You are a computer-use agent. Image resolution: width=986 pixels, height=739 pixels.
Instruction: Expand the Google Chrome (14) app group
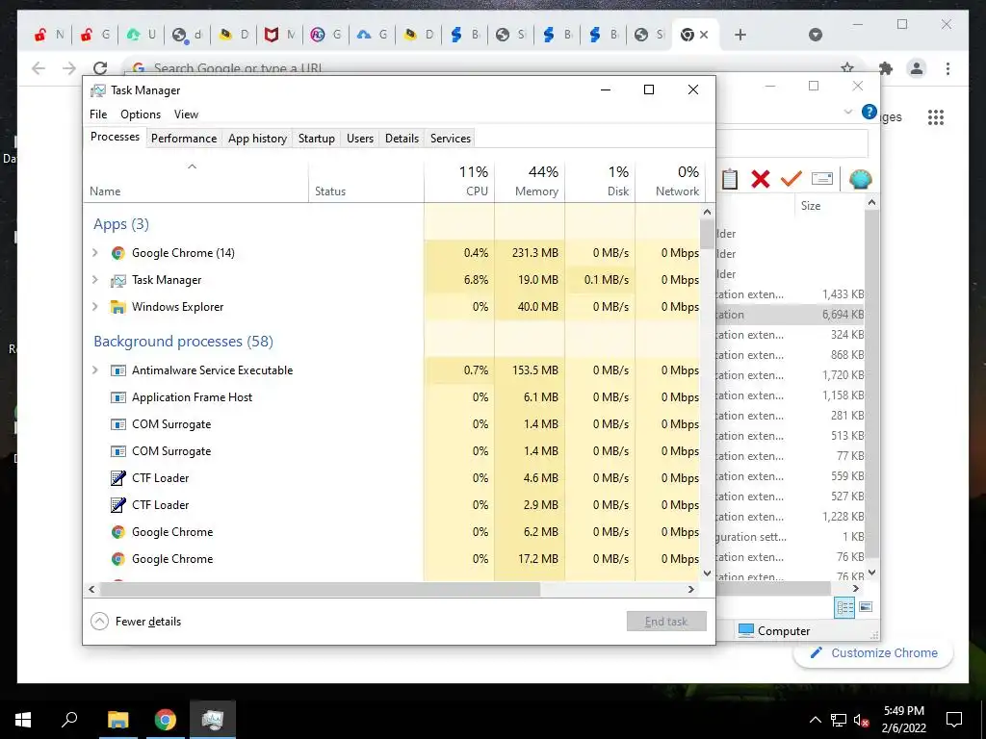tap(95, 253)
